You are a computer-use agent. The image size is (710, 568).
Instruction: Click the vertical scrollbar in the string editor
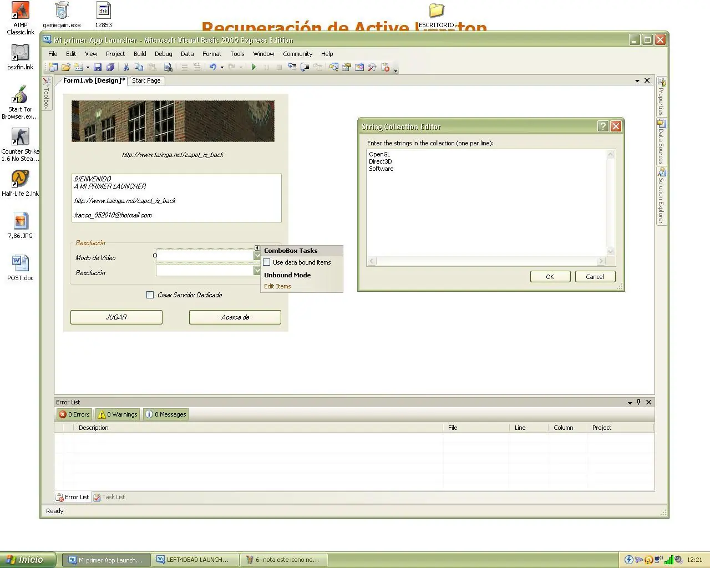click(611, 203)
